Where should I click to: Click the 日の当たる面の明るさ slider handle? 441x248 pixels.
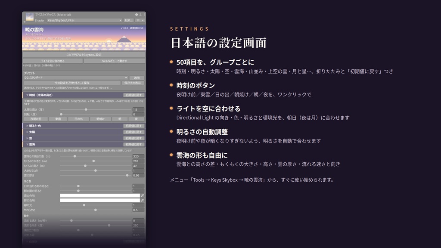[x=78, y=186]
